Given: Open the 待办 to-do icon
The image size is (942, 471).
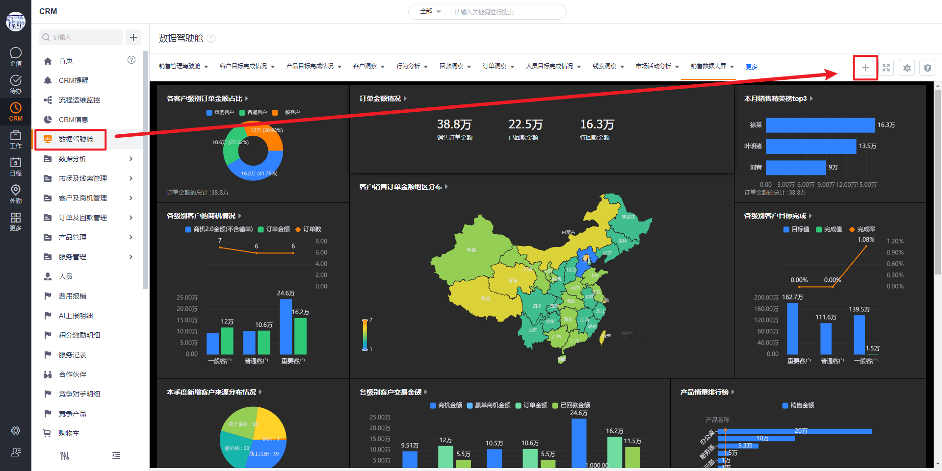Looking at the screenshot, I should point(16,84).
